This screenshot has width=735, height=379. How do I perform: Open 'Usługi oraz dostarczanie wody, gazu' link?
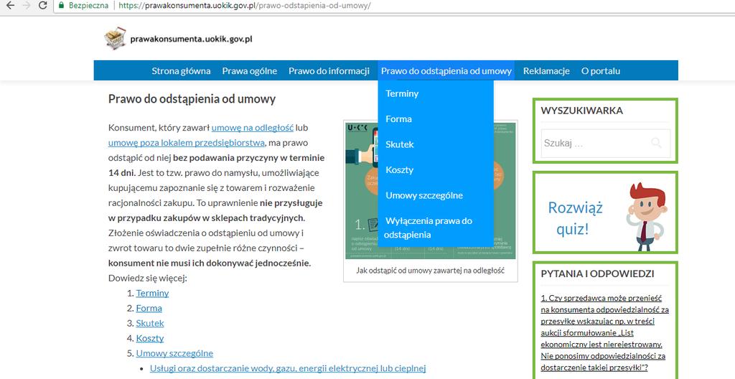pos(288,368)
